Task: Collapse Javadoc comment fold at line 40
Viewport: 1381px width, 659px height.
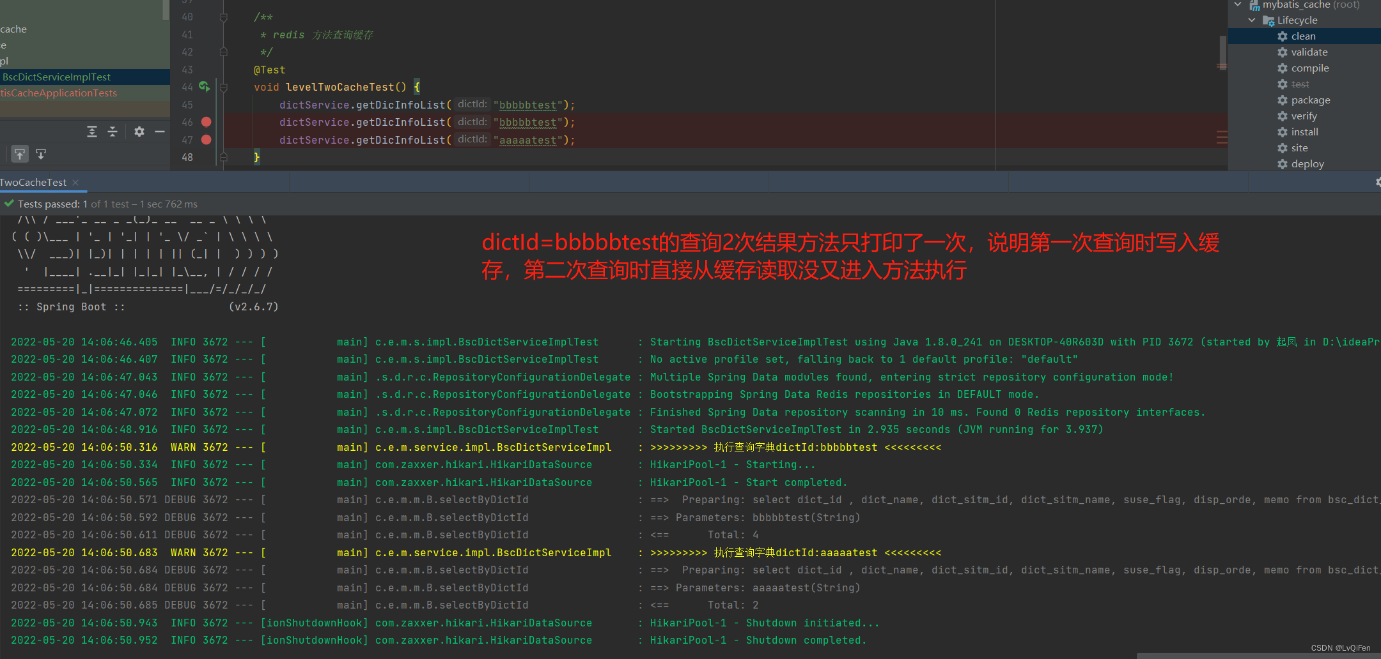Action: click(224, 17)
